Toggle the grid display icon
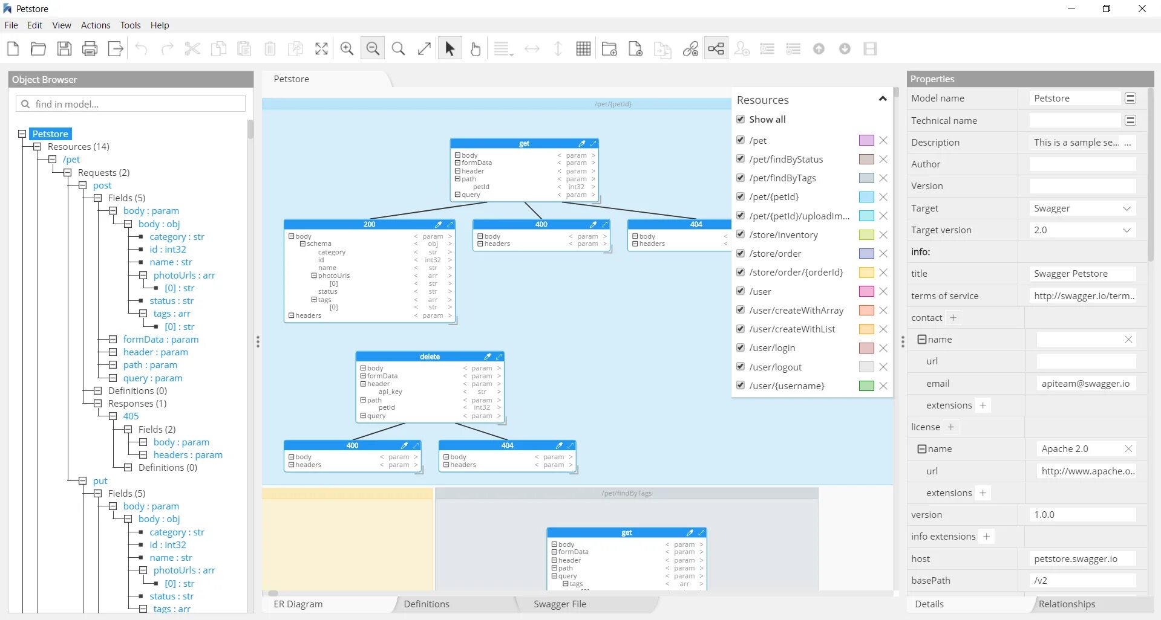 pyautogui.click(x=583, y=48)
